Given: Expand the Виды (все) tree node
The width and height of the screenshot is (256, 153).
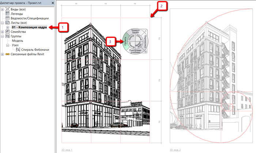Looking at the screenshot, I should click(3, 9).
